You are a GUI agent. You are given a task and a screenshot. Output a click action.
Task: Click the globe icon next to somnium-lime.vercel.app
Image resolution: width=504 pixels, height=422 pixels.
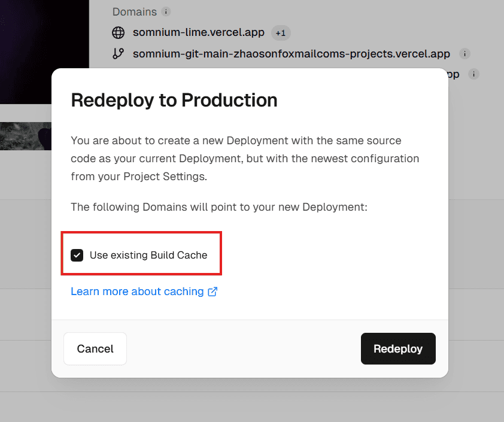tap(118, 32)
